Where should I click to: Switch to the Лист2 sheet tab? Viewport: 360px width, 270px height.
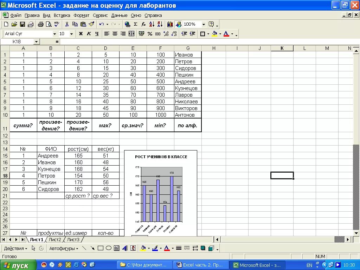click(55, 239)
